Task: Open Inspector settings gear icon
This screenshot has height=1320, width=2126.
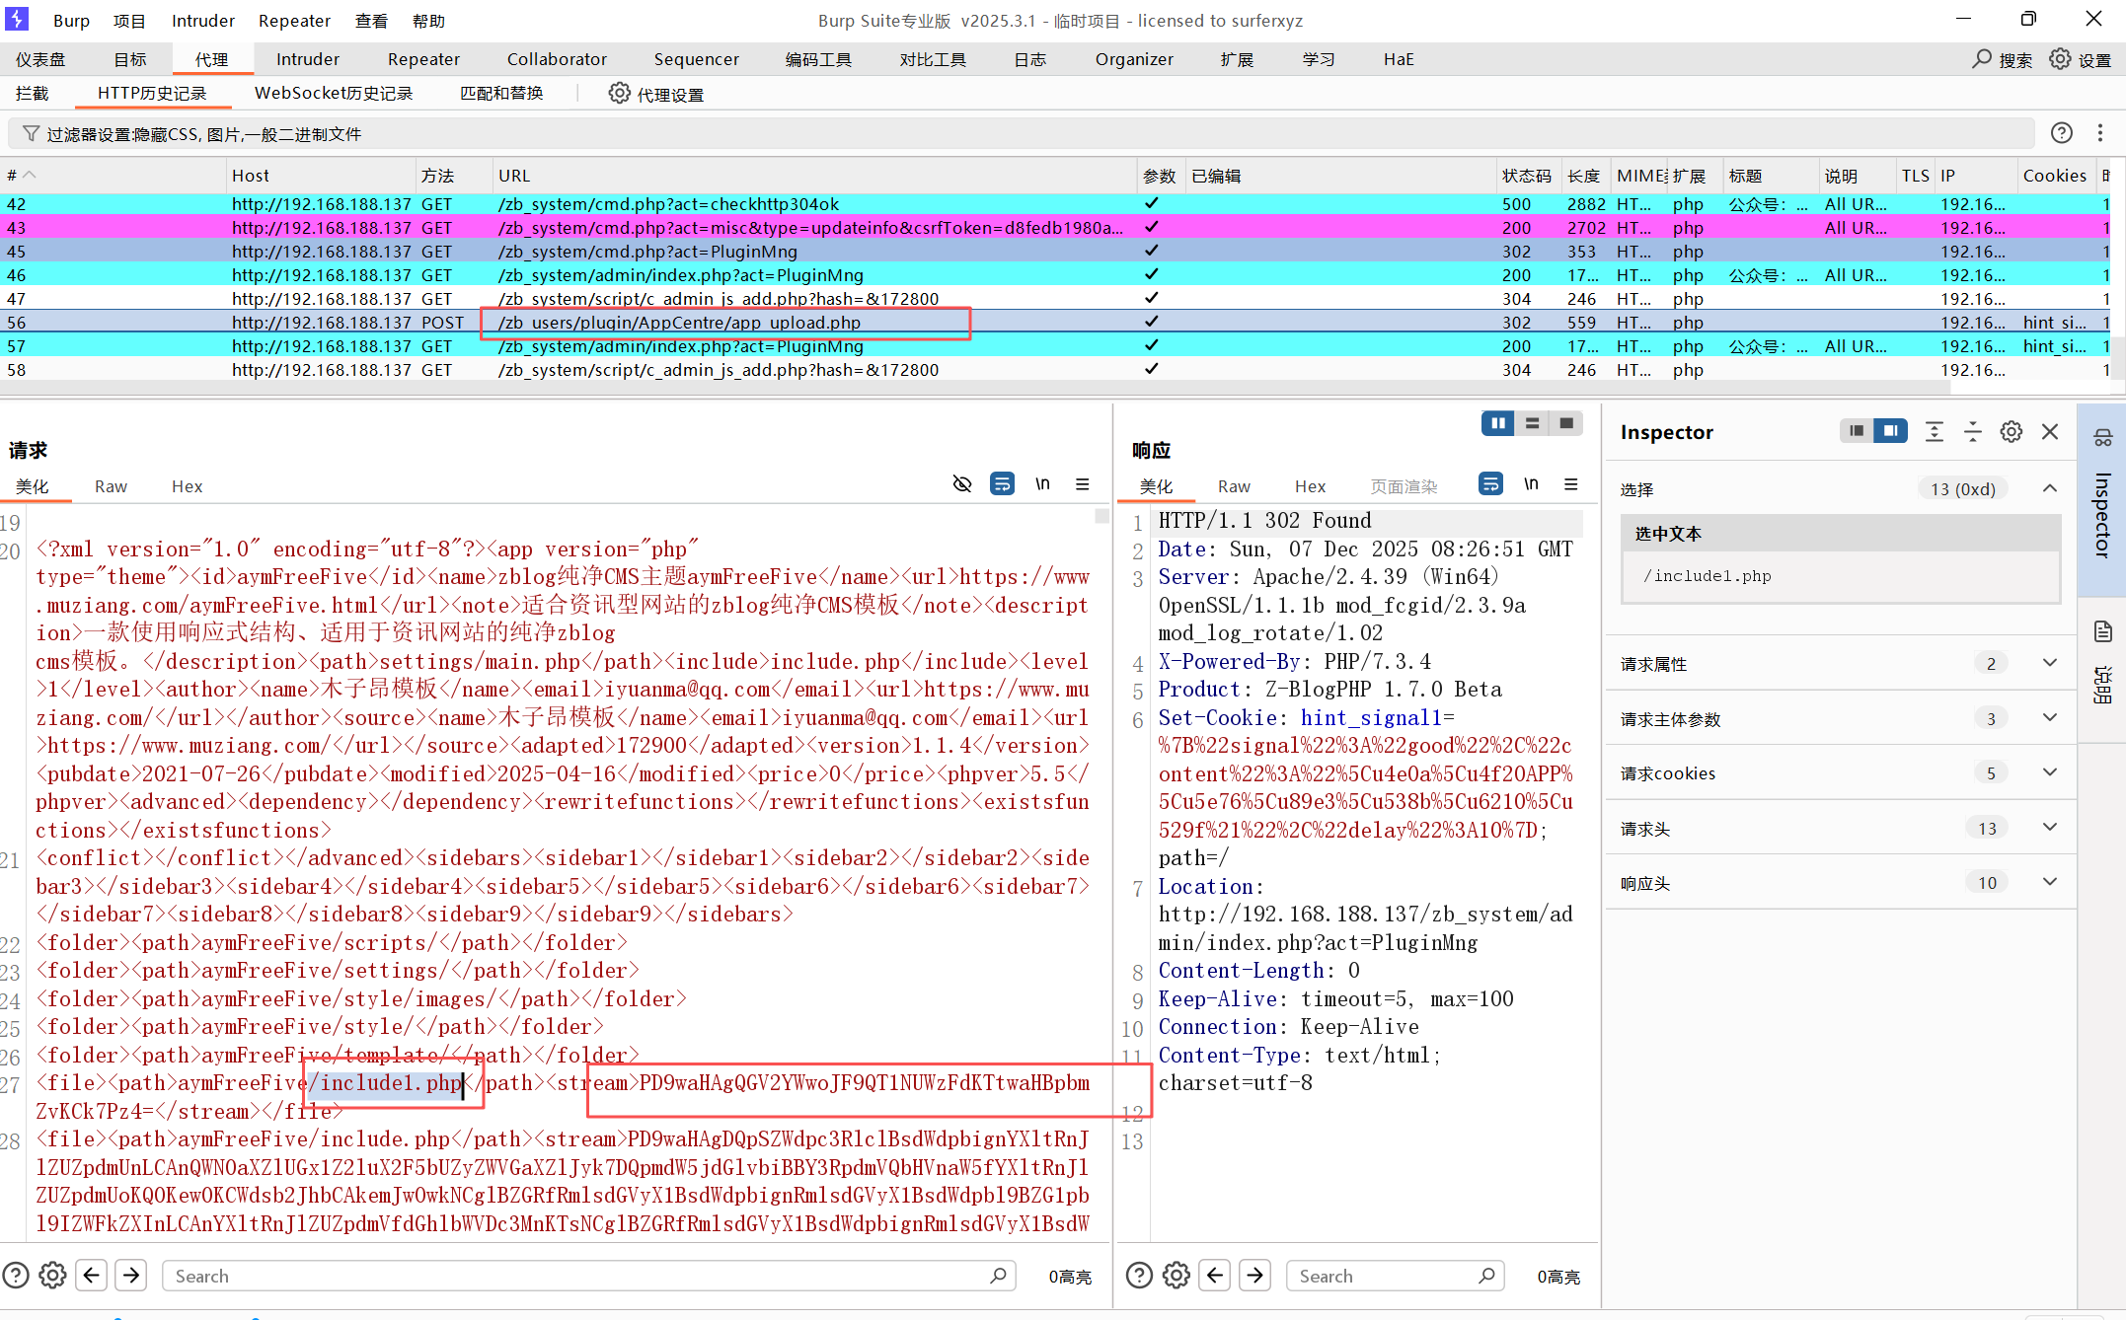Action: (x=2011, y=431)
